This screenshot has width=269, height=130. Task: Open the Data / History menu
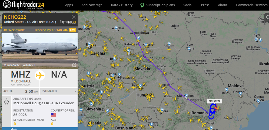tap(122, 5)
